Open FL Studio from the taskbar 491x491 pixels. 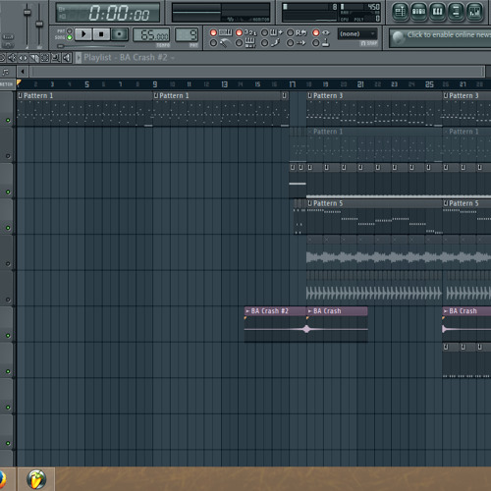point(36,479)
